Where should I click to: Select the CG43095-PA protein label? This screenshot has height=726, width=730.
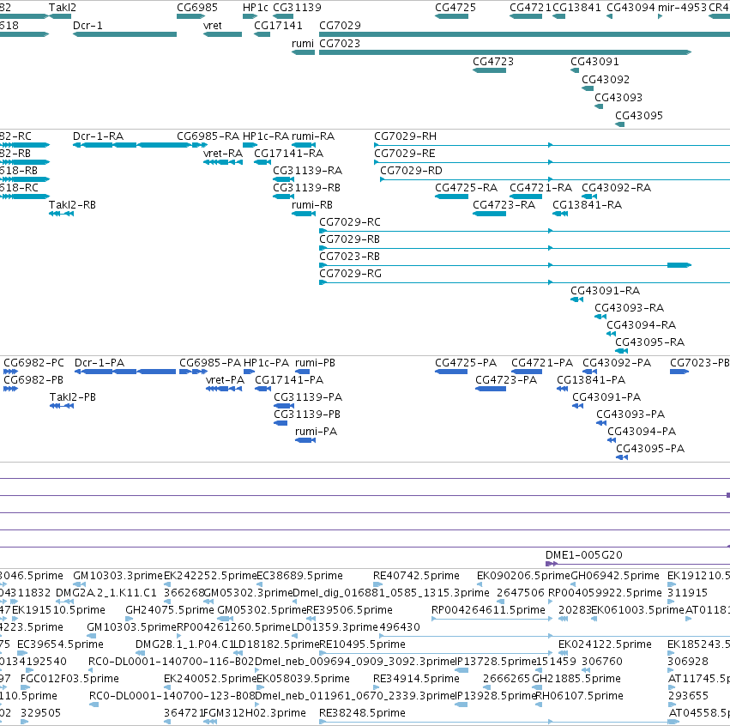tap(650, 450)
